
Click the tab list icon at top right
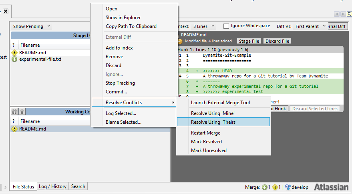(x=349, y=14)
